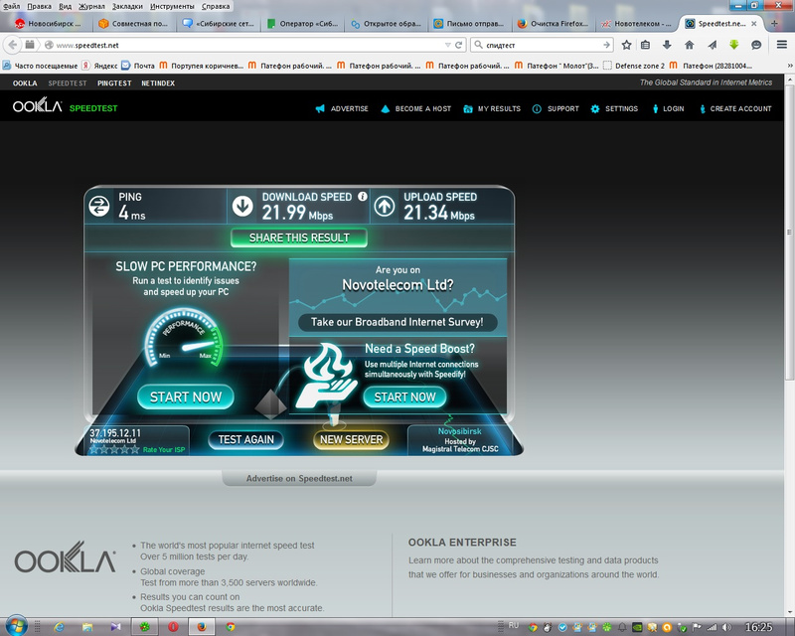This screenshot has width=795, height=636.
Task: Open the NETINDEX nav item
Action: pos(158,83)
